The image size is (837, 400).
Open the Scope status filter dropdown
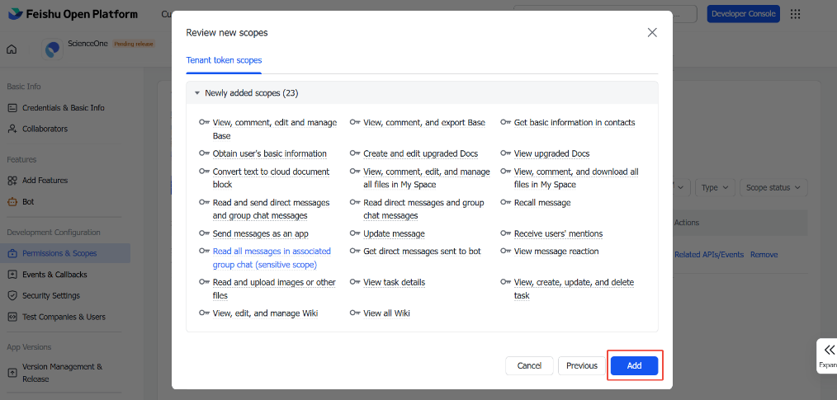773,188
